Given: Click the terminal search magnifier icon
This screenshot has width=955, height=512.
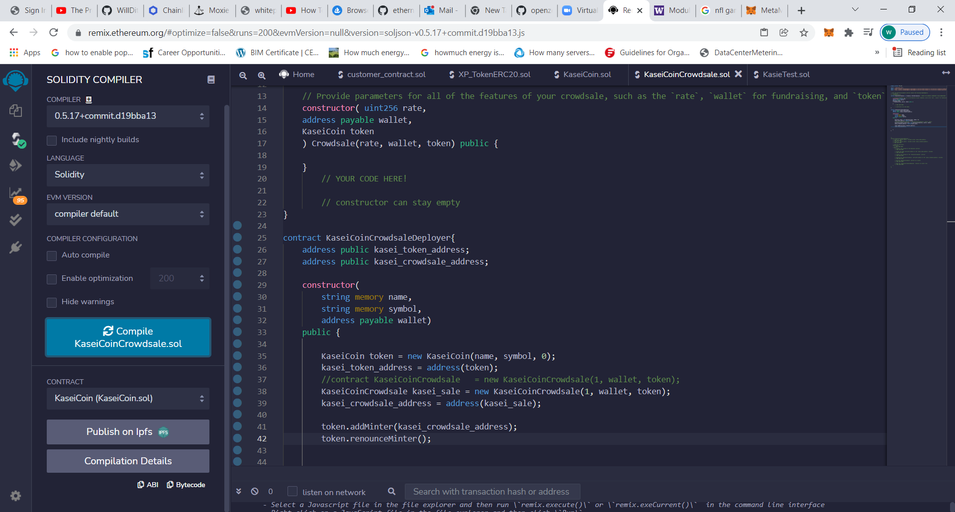Looking at the screenshot, I should [x=392, y=492].
